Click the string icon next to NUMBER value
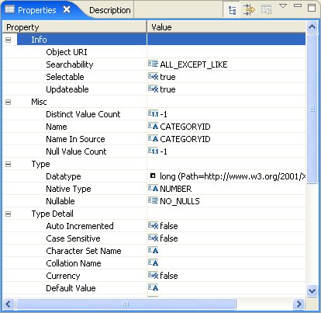 point(153,188)
